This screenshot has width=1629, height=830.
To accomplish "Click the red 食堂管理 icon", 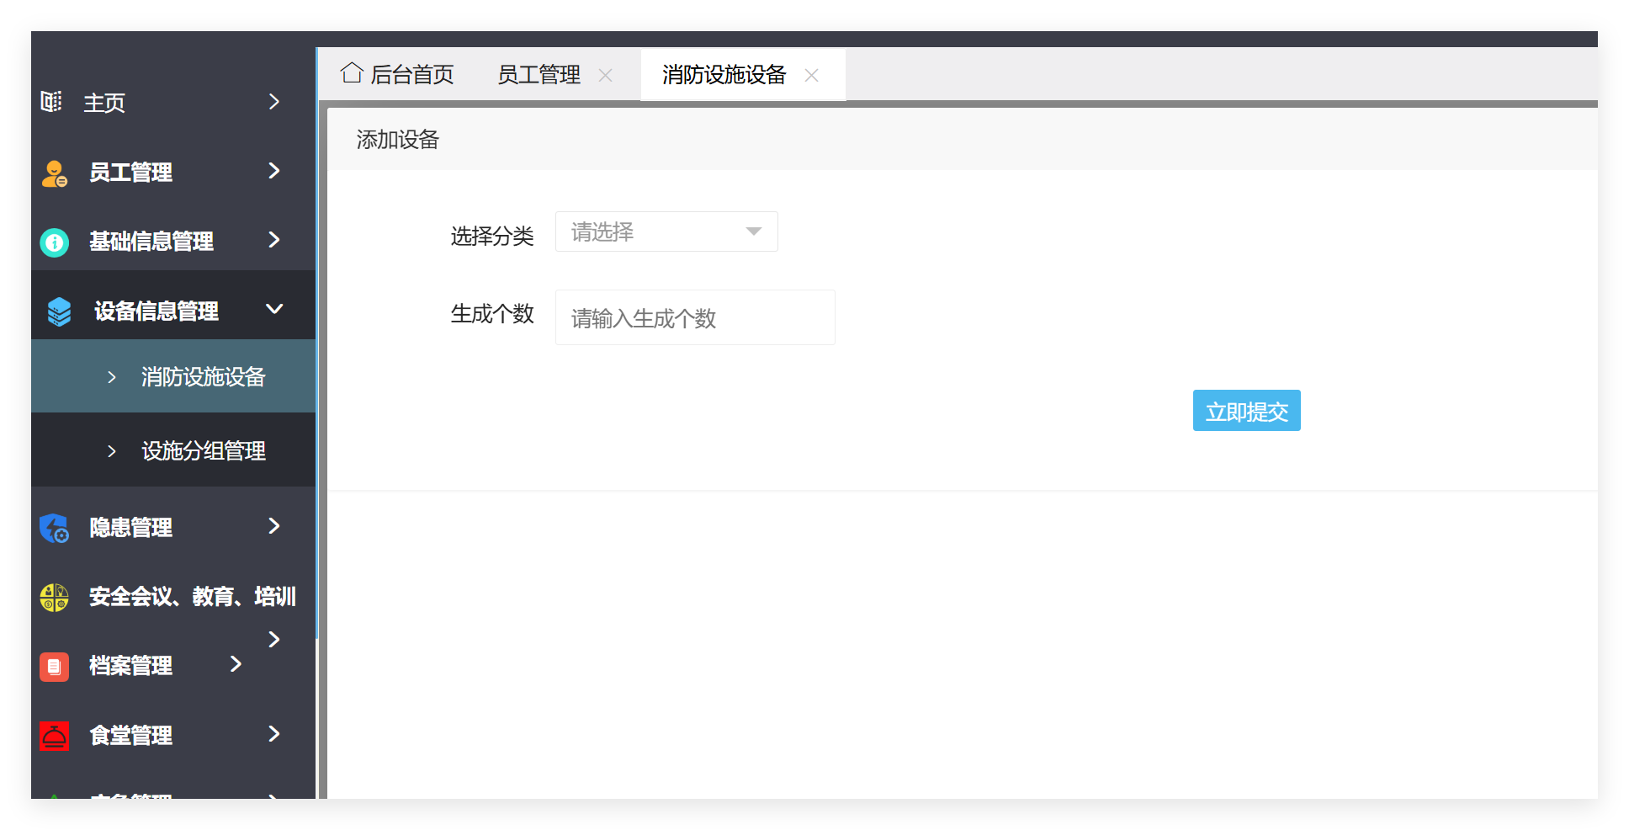I will (x=53, y=735).
